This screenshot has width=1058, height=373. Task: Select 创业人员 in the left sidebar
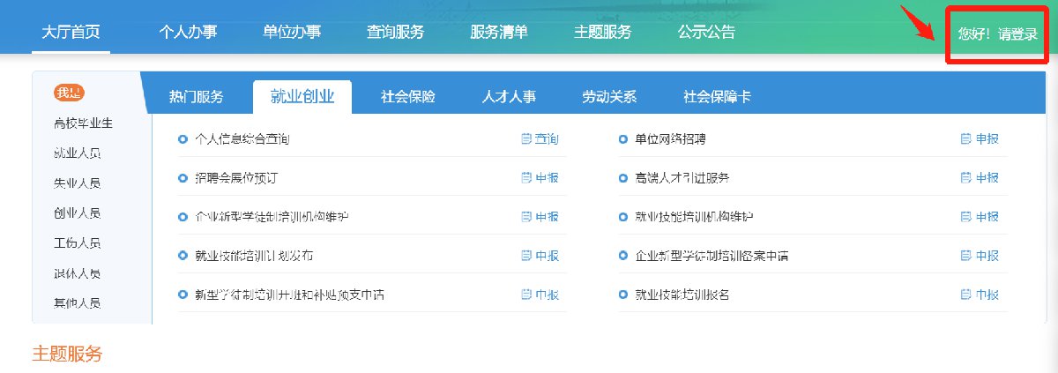77,213
